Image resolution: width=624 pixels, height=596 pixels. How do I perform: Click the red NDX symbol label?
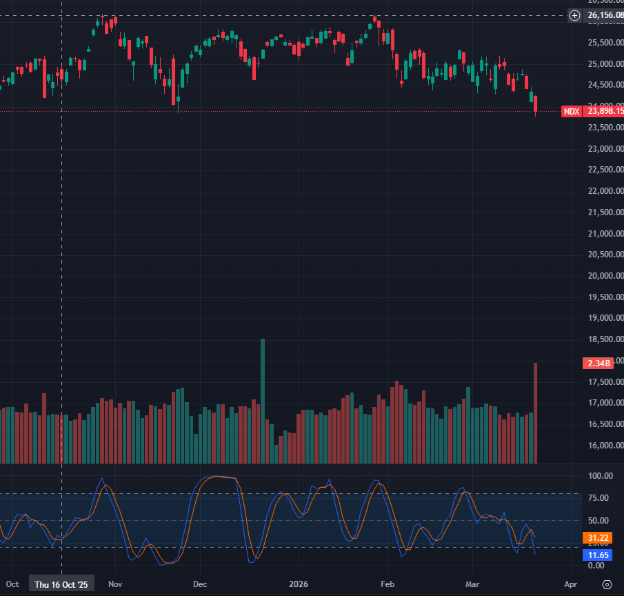[x=572, y=112]
